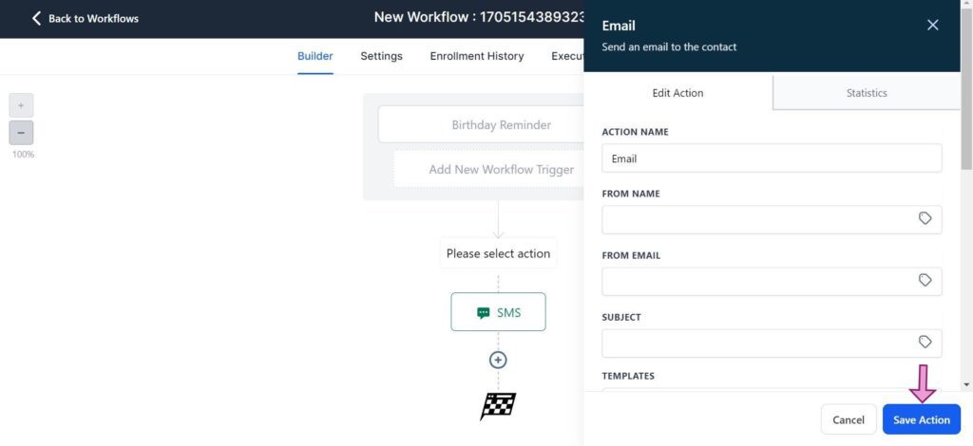Click the Save Action button
This screenshot has width=973, height=446.
tap(922, 420)
